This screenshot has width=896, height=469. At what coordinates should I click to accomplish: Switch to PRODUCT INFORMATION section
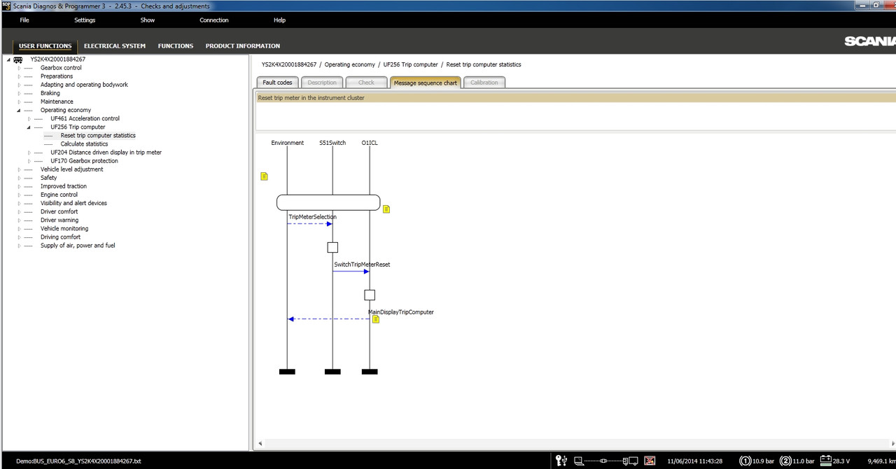click(x=243, y=46)
